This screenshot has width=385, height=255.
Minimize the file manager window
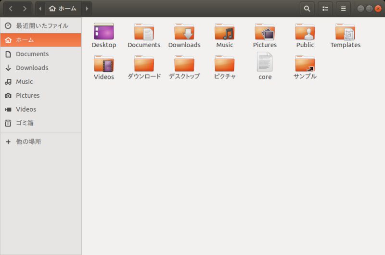coord(360,9)
